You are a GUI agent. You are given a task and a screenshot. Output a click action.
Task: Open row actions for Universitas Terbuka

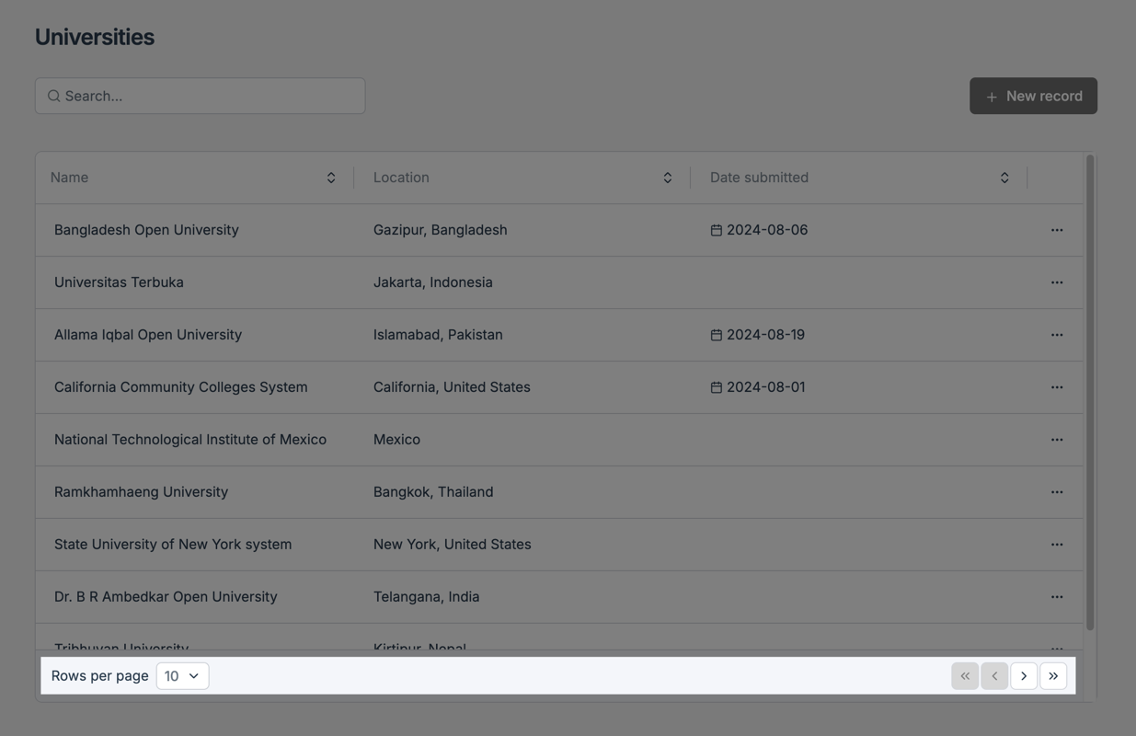[x=1056, y=282]
